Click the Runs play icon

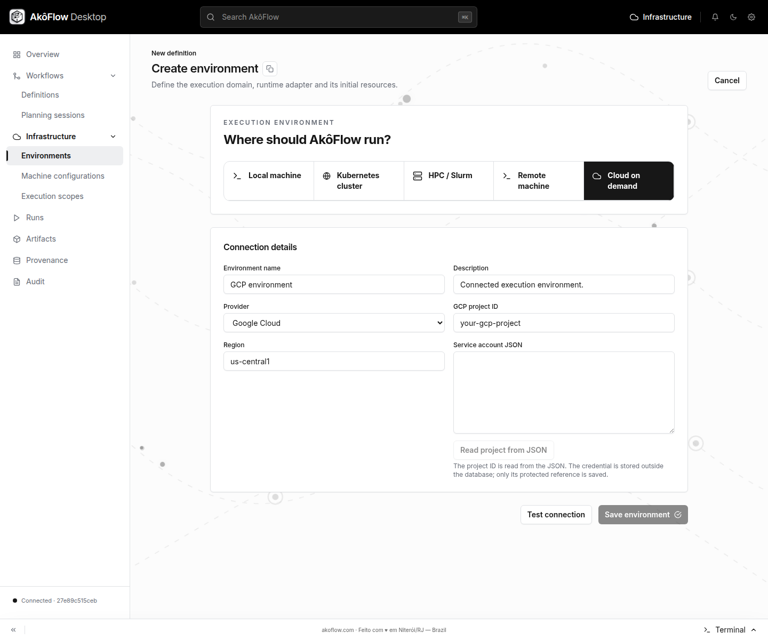pyautogui.click(x=17, y=218)
